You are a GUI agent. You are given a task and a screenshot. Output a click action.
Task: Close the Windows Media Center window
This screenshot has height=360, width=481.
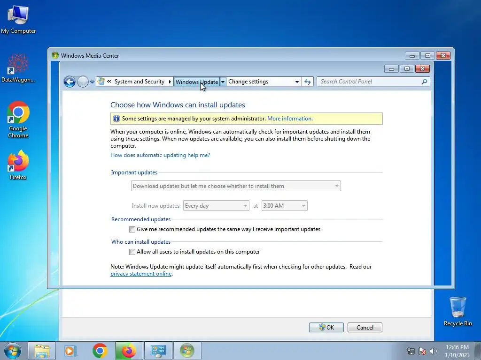click(x=443, y=56)
